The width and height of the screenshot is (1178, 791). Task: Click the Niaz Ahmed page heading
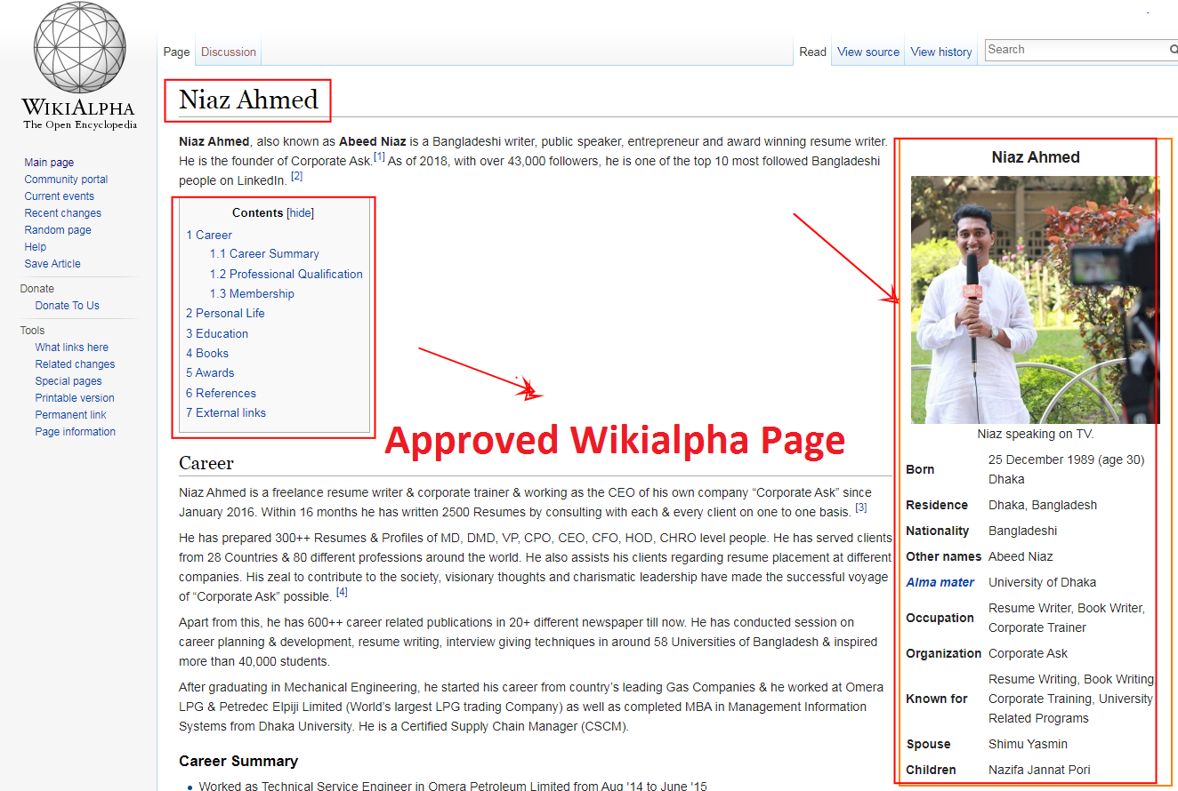248,100
